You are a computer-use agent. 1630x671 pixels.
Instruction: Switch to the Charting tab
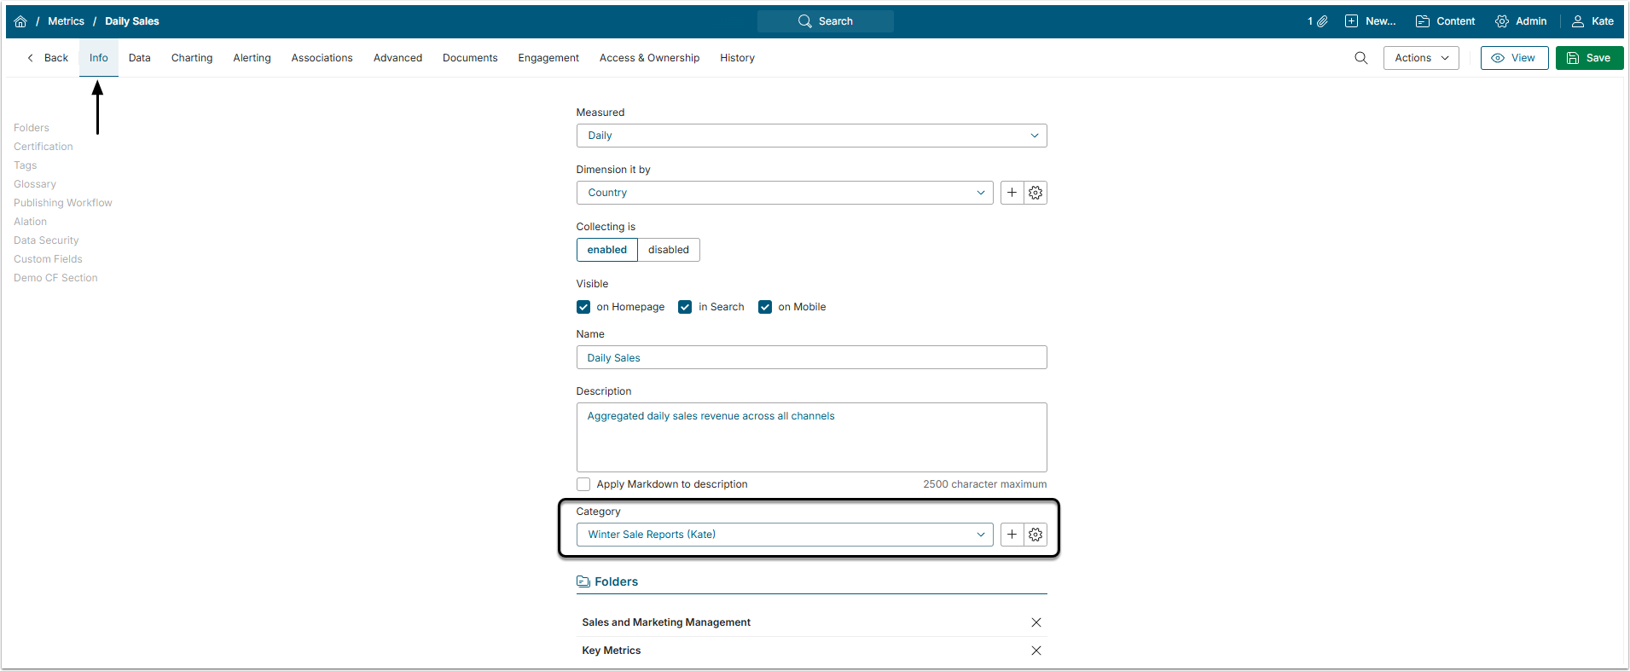click(192, 58)
